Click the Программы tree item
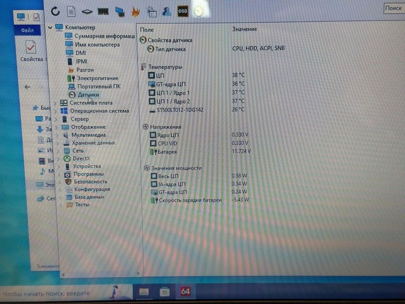This screenshot has width=405, height=304. pyautogui.click(x=84, y=174)
